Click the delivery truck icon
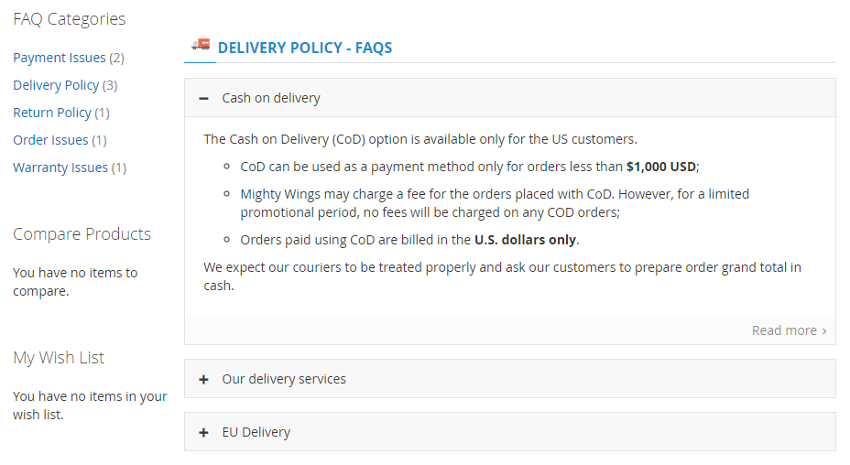This screenshot has width=850, height=465. (201, 45)
